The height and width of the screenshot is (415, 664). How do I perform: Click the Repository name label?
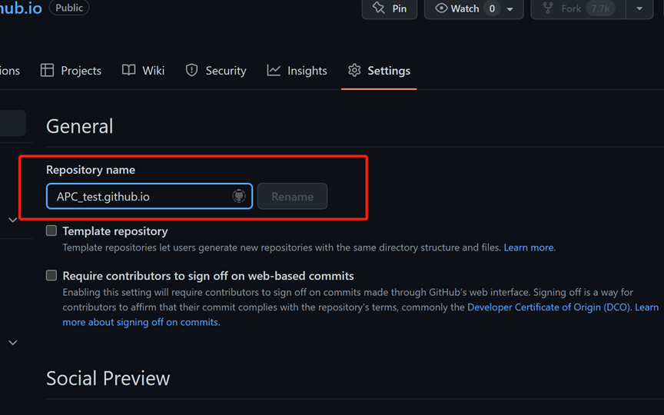tap(91, 169)
